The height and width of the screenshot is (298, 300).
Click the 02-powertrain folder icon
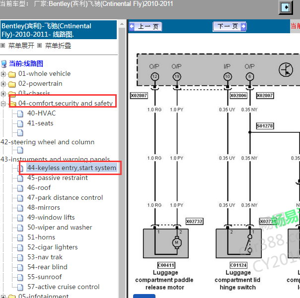tap(12, 84)
